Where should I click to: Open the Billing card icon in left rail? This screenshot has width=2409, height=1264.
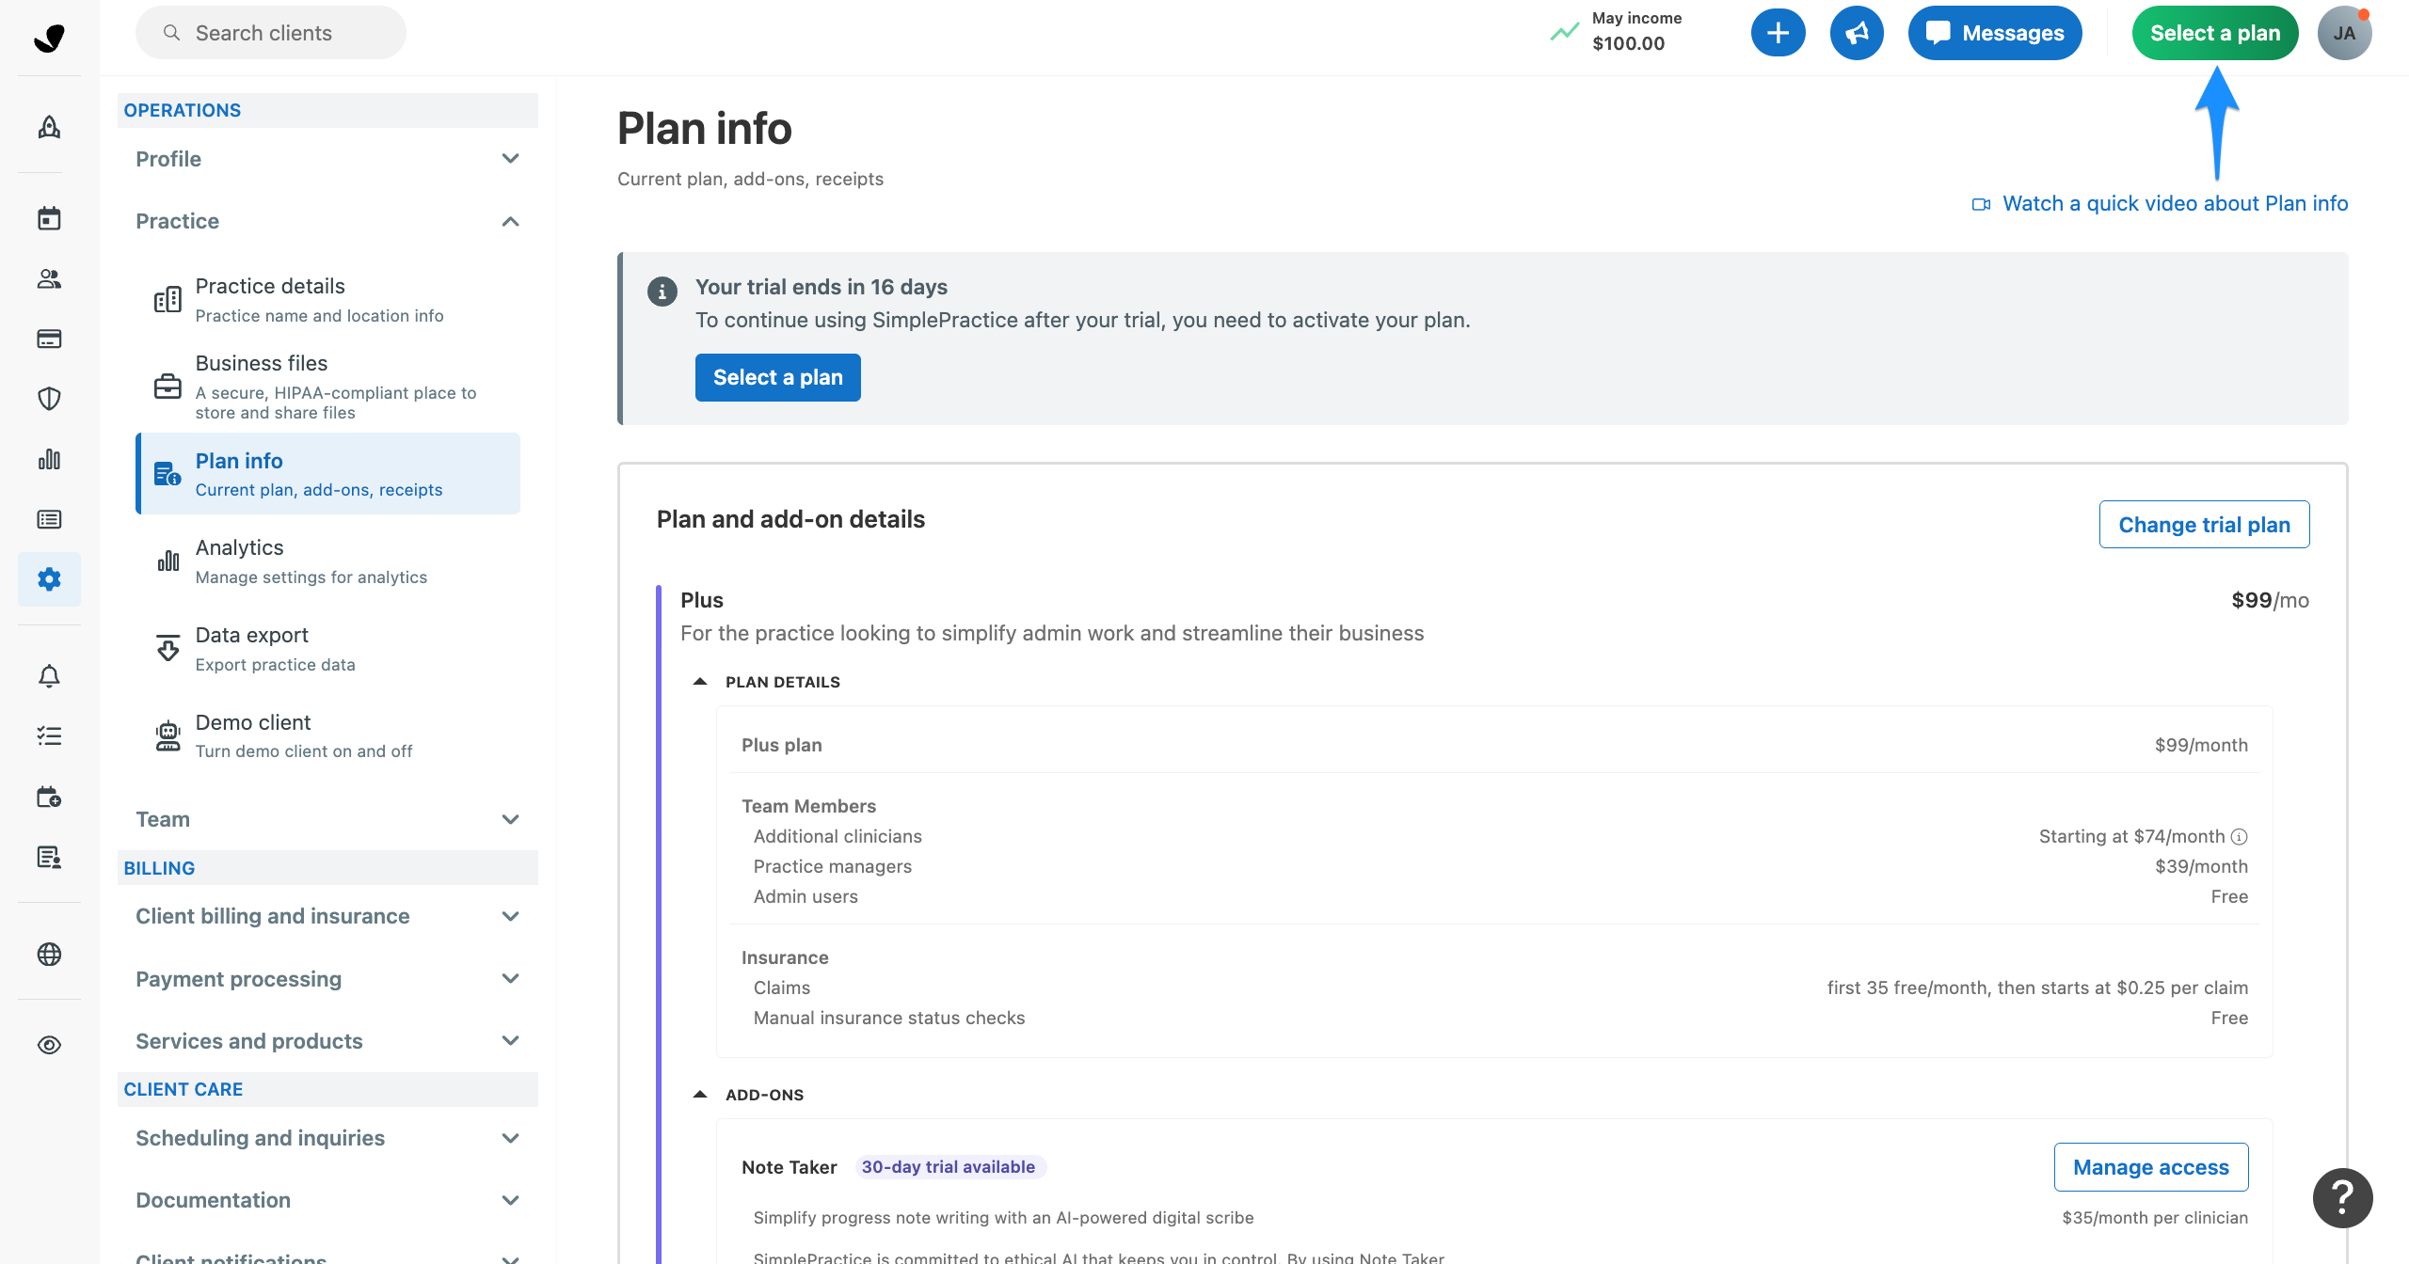pos(49,339)
